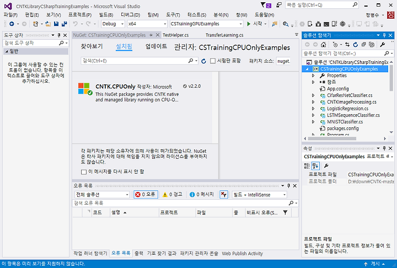Collapse the CSTrainingCPUOnlyExamples project node

(307, 69)
